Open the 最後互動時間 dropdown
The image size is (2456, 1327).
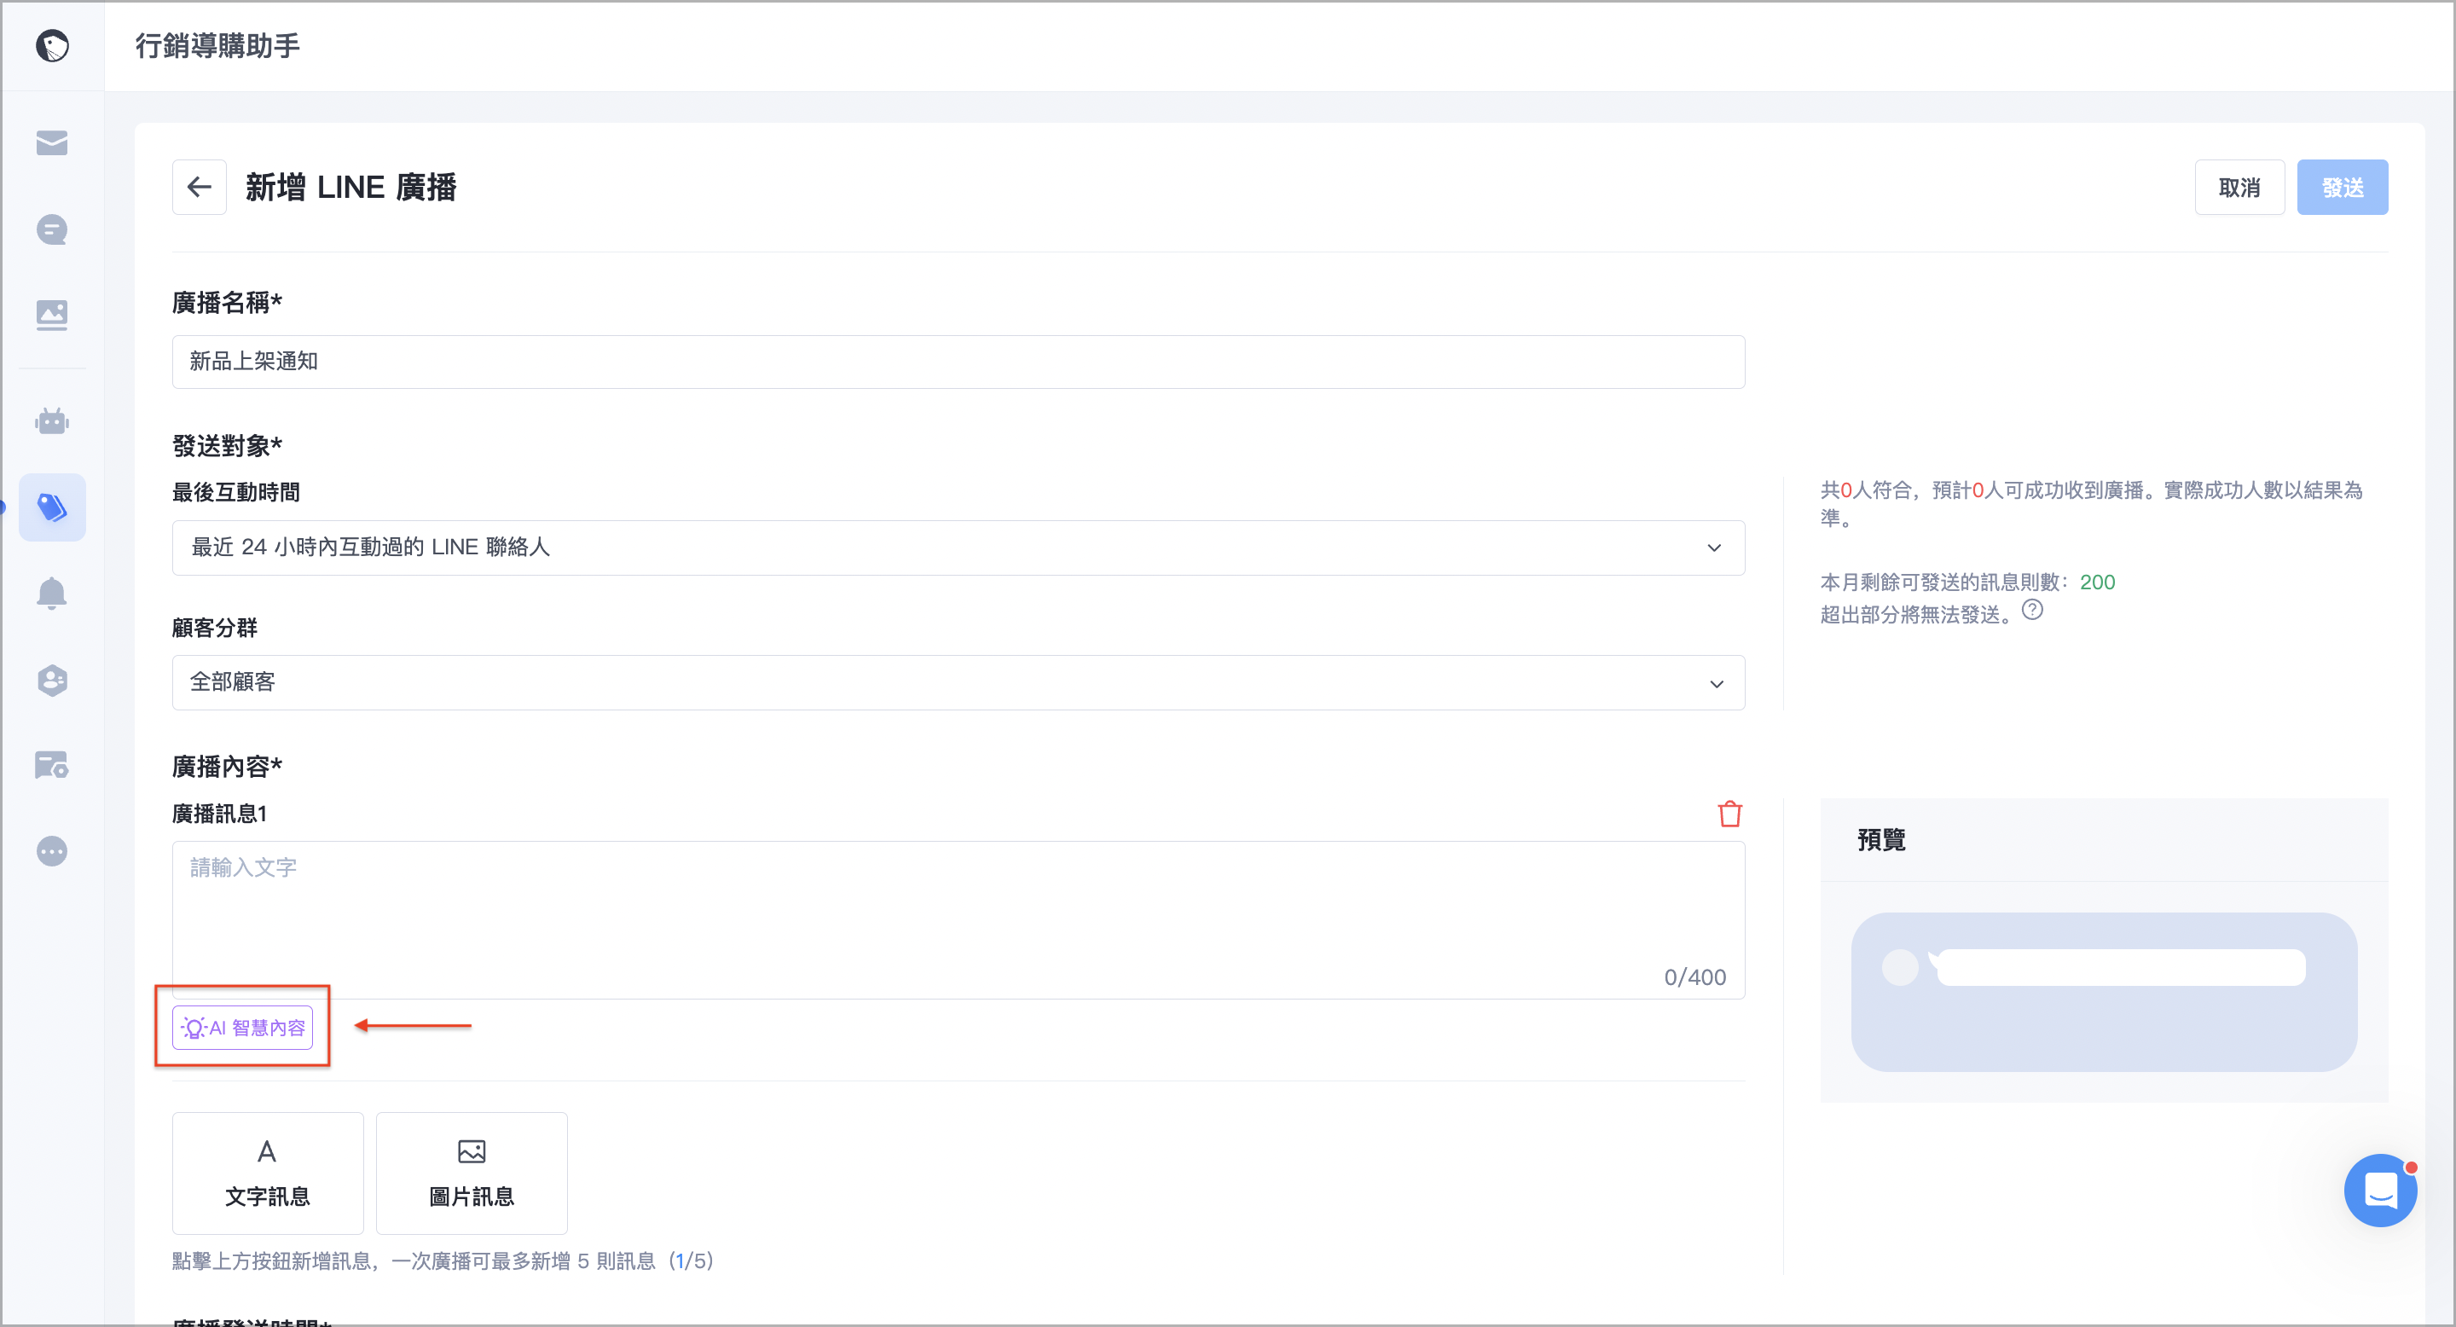959,548
